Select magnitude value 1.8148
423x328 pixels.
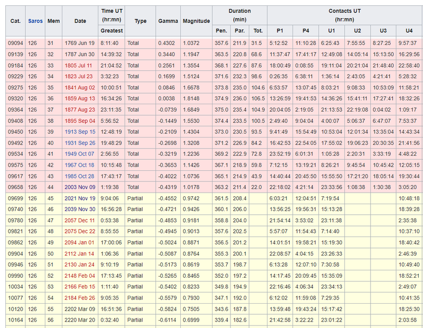pos(196,98)
